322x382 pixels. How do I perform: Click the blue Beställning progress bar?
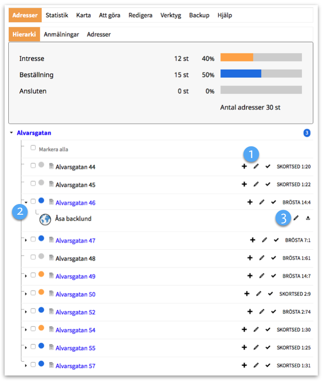241,74
